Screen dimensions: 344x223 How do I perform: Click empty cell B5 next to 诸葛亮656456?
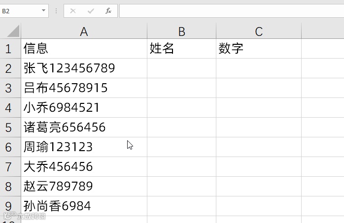click(182, 127)
